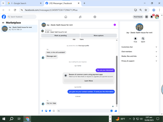Close the Messenger Facebook tab
163x122 pixels.
point(79,3)
